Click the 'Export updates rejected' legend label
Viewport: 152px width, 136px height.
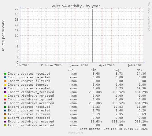pyautogui.click(x=29, y=111)
